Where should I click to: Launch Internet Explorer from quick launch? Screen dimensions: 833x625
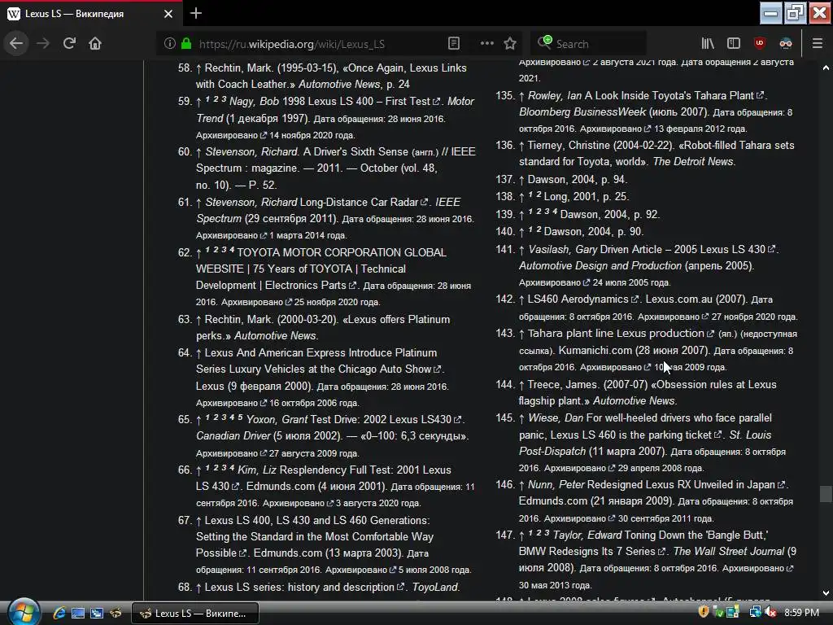pos(59,613)
